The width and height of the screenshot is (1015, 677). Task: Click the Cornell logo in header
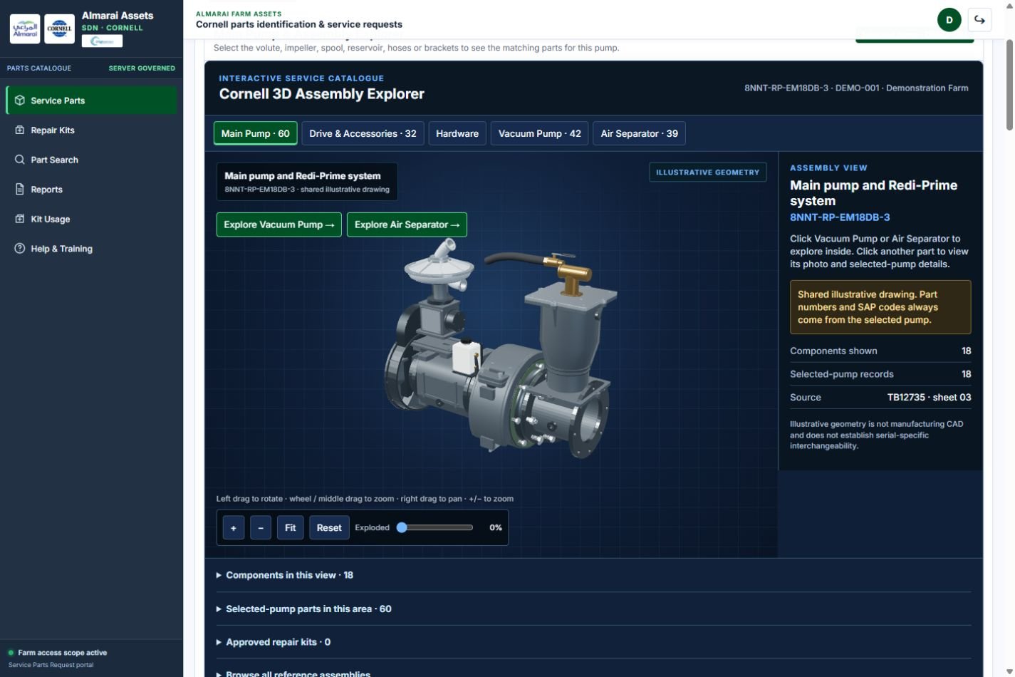pos(59,29)
